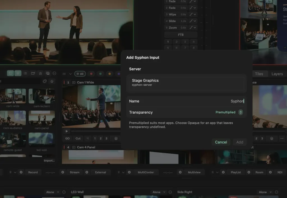The image size is (287, 198).
Task: Toggle the sidebar panel layout button
Action: point(10,73)
